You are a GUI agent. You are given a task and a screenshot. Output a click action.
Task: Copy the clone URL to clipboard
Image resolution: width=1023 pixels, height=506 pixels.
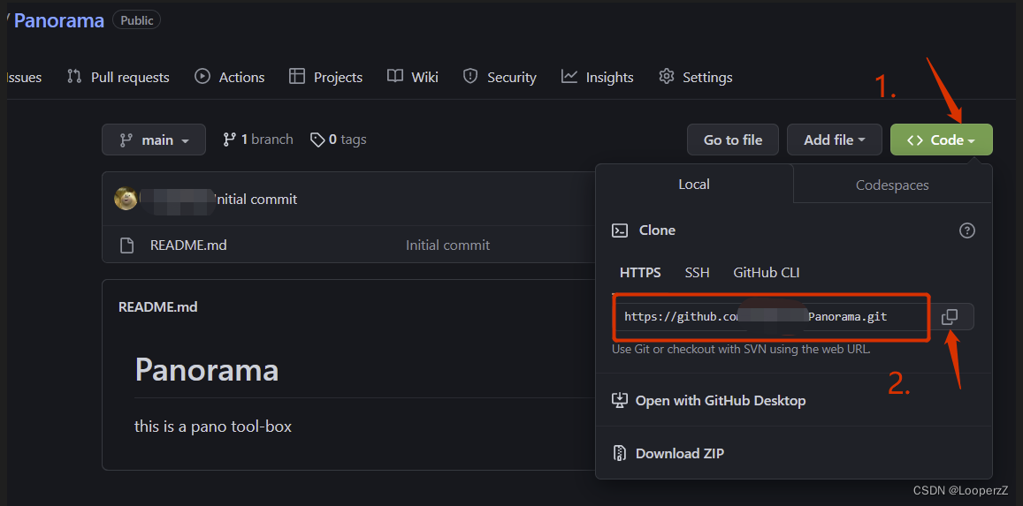(950, 316)
